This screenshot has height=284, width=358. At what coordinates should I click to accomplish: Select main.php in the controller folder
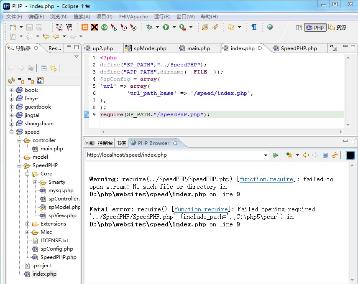coord(51,149)
